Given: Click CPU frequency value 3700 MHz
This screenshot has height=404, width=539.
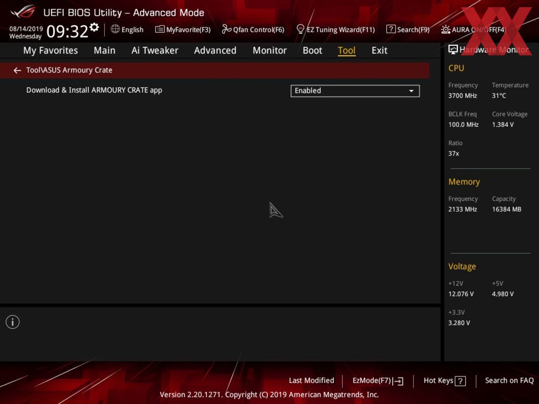Looking at the screenshot, I should click(x=463, y=95).
